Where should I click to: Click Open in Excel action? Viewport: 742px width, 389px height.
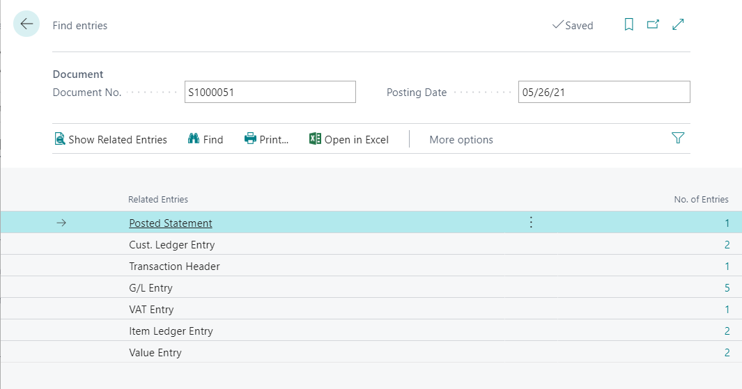click(348, 139)
